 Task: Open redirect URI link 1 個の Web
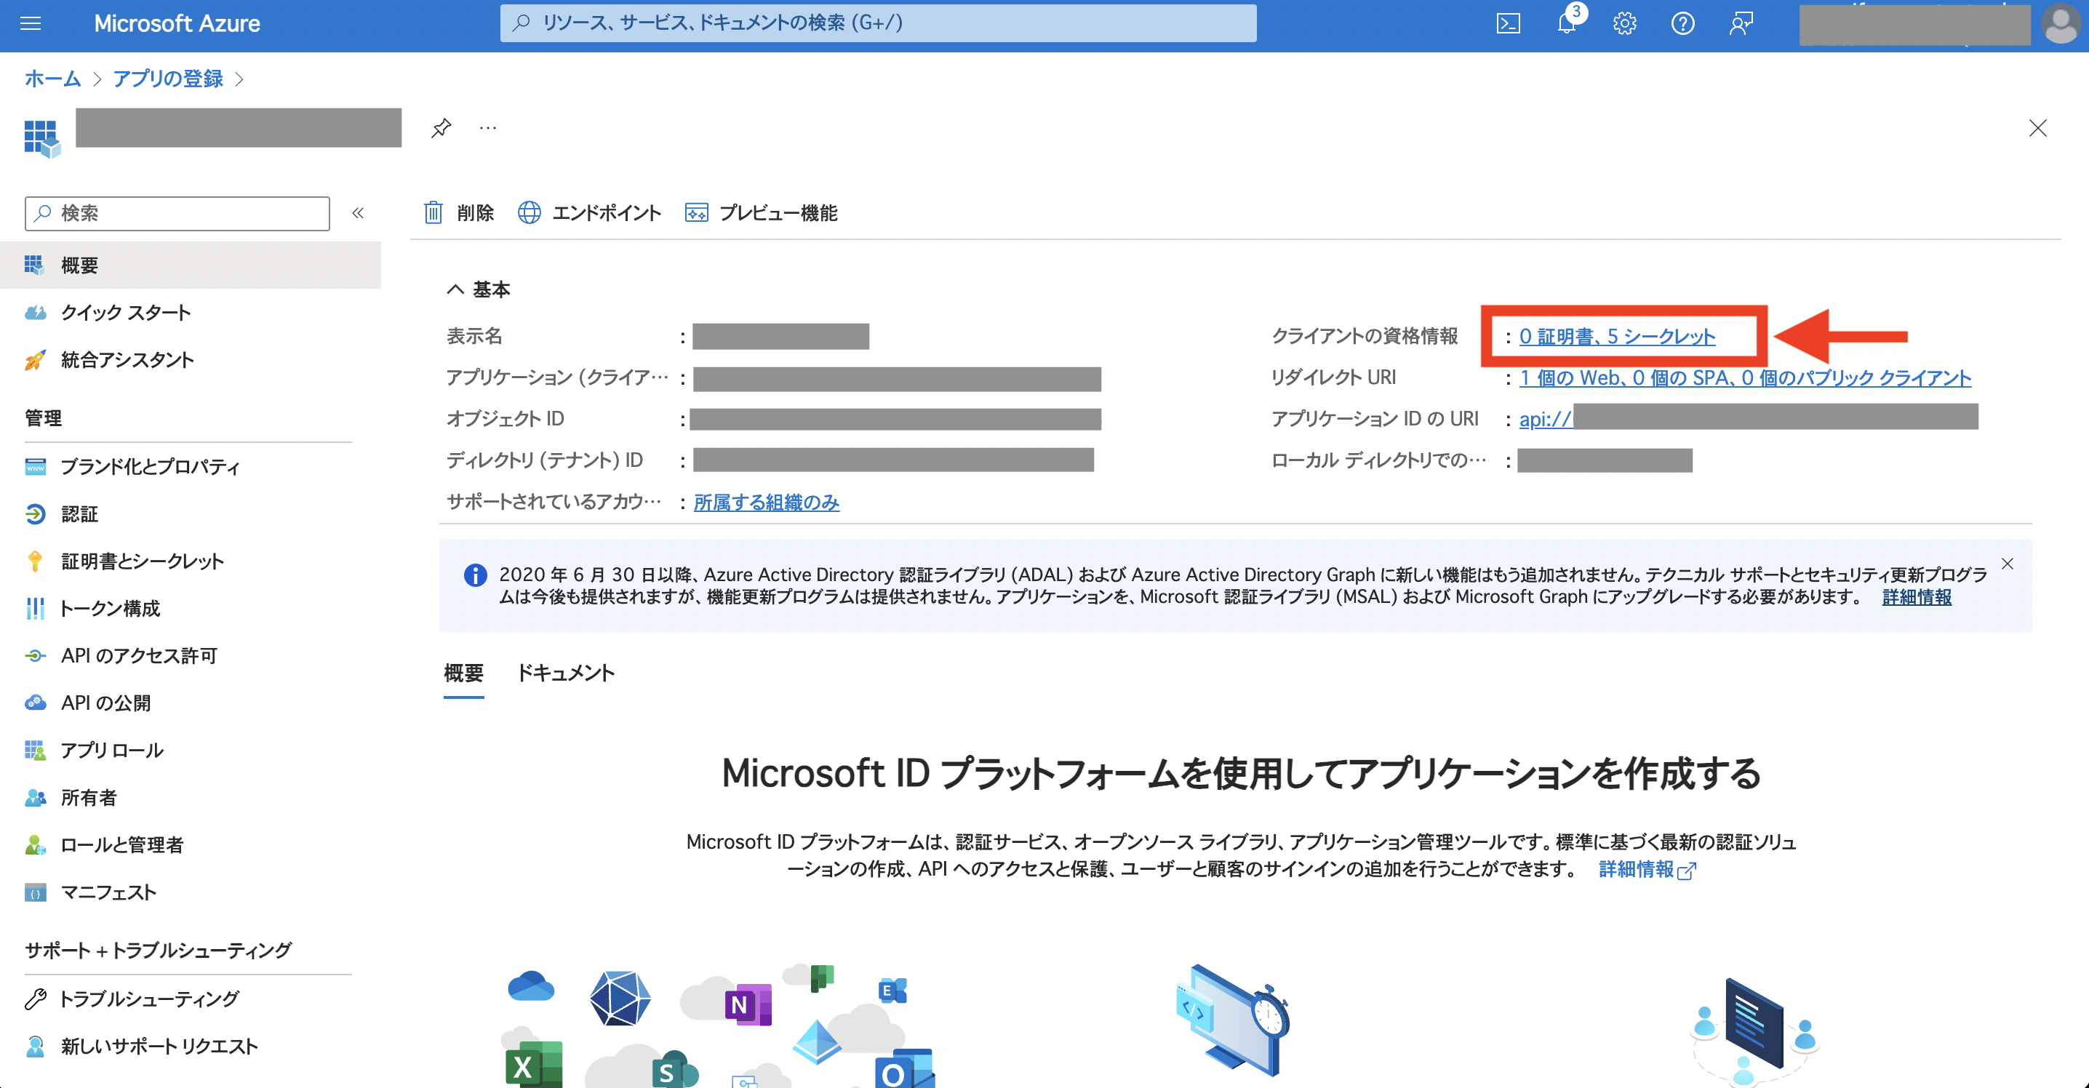pyautogui.click(x=1745, y=377)
